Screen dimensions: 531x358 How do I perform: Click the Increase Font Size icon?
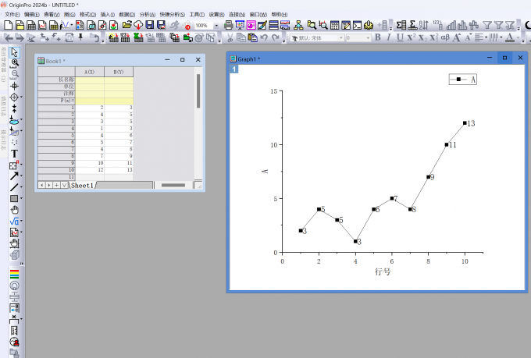tap(457, 37)
